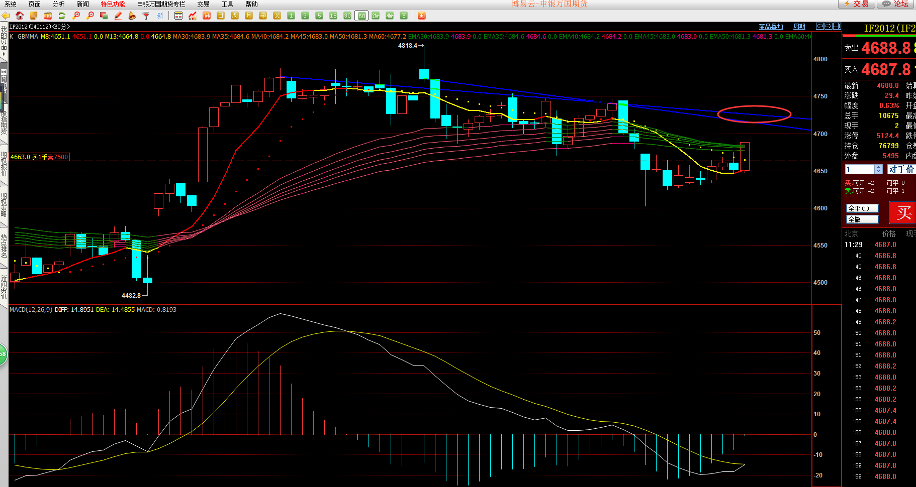Open the 系统 menu
This screenshot has height=487, width=916.
coord(11,4)
